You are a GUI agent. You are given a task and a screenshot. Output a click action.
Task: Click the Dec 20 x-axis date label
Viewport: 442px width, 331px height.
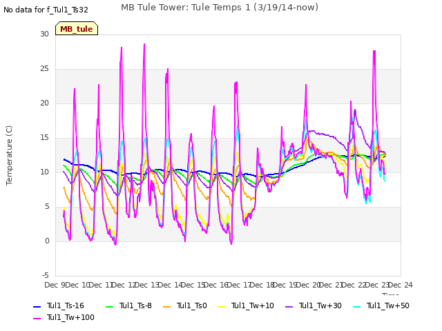[x=309, y=285]
